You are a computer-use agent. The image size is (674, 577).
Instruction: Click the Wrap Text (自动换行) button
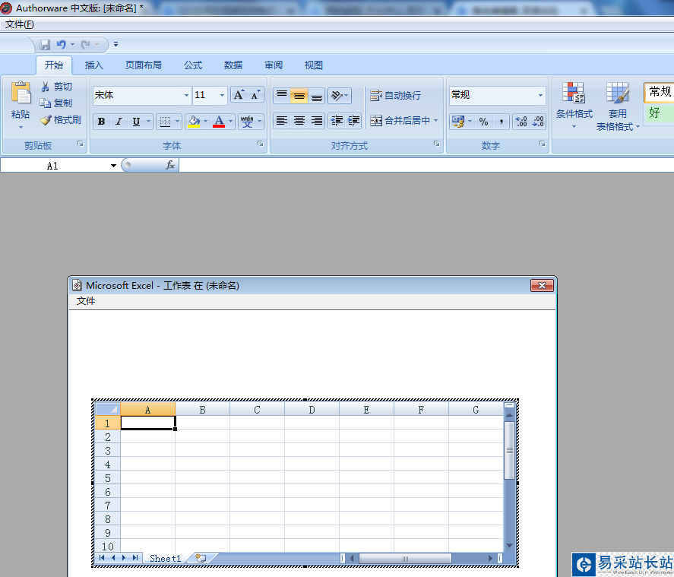click(x=395, y=96)
